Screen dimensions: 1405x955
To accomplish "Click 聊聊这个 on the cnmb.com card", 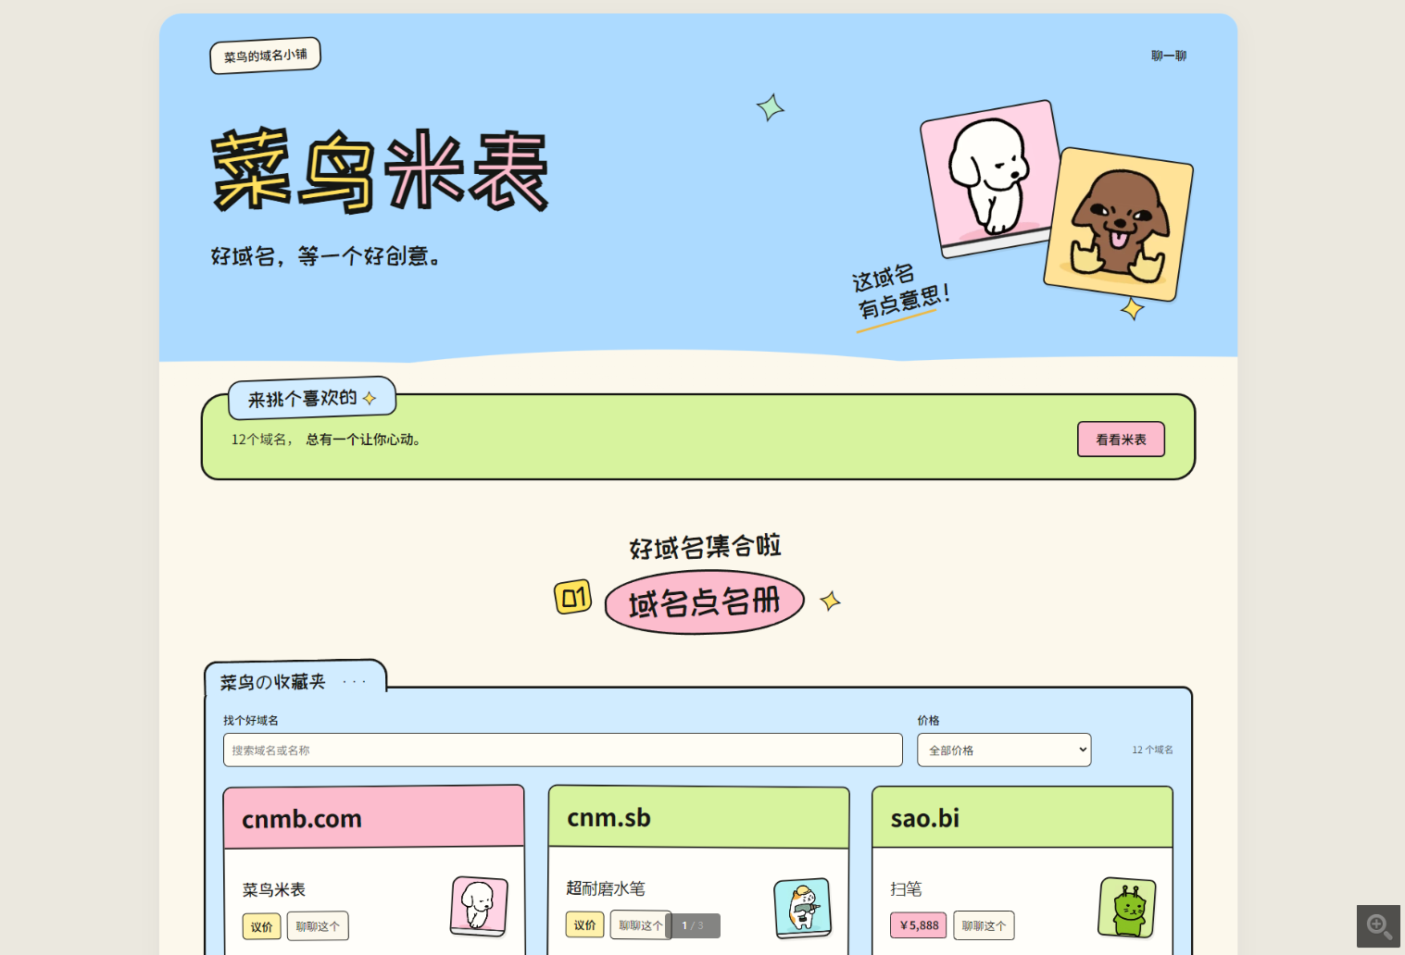I will 318,926.
